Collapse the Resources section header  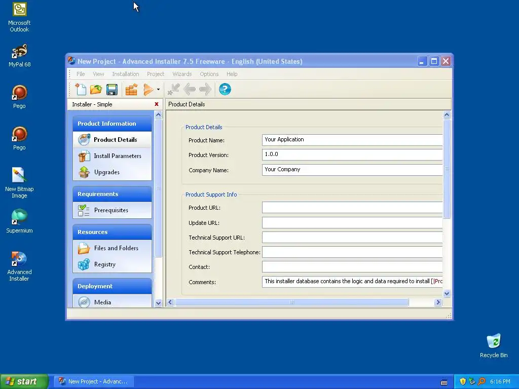point(112,232)
